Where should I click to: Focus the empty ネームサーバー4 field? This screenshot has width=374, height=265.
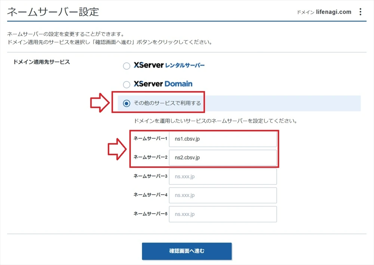pyautogui.click(x=223, y=195)
